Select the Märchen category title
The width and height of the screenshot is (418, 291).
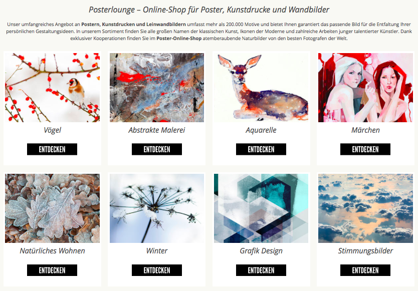pyautogui.click(x=365, y=130)
